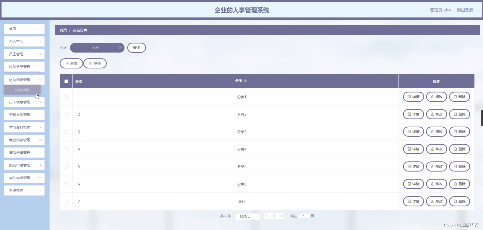The height and width of the screenshot is (230, 483).
Task: Modify the 会计 row
Action: click(436, 201)
